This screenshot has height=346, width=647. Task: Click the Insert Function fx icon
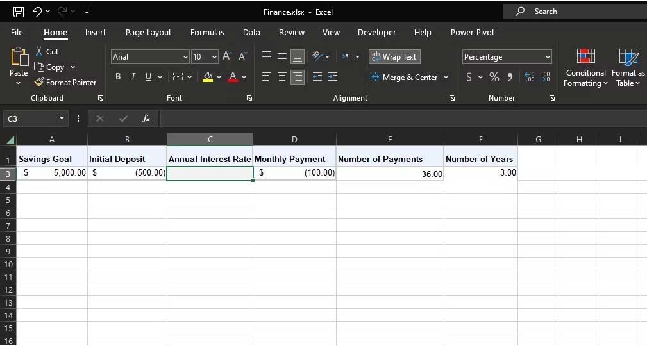click(146, 119)
